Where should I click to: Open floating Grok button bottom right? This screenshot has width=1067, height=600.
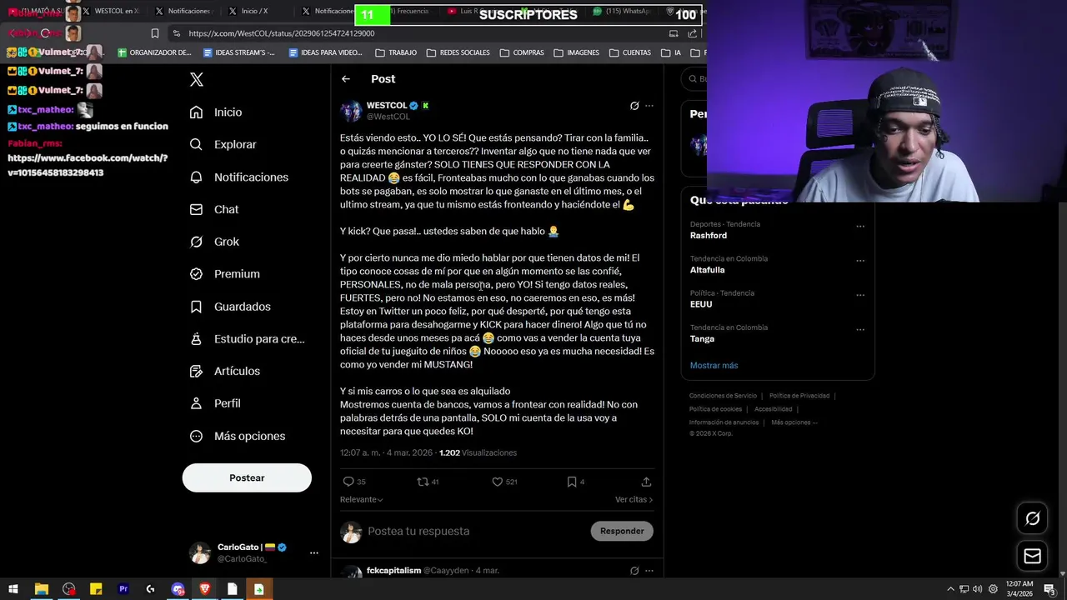click(1032, 518)
